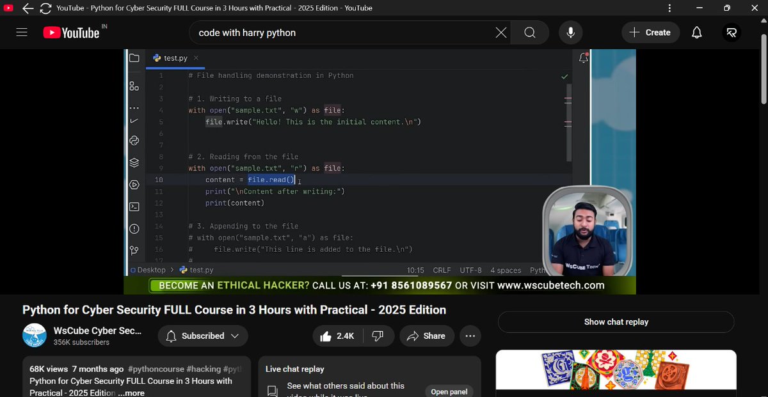Click the Python Packages layers icon in video
The height and width of the screenshot is (397, 768).
click(x=134, y=162)
